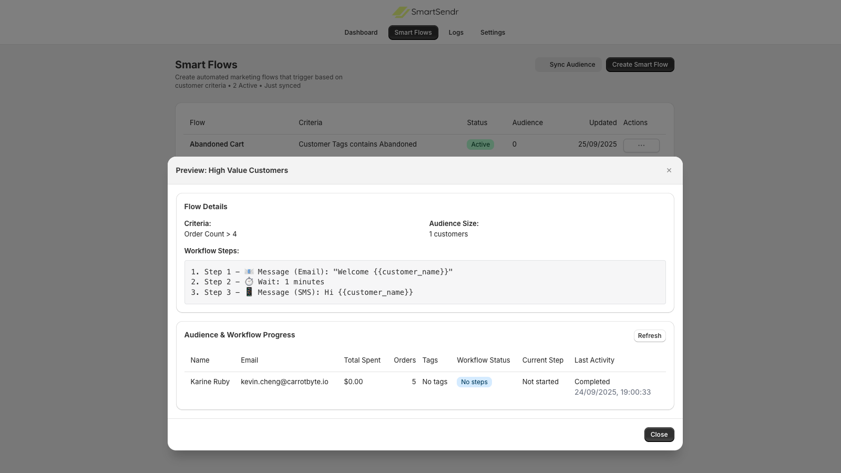
Task: Click the Criteria label in Flow Details
Action: 198,223
